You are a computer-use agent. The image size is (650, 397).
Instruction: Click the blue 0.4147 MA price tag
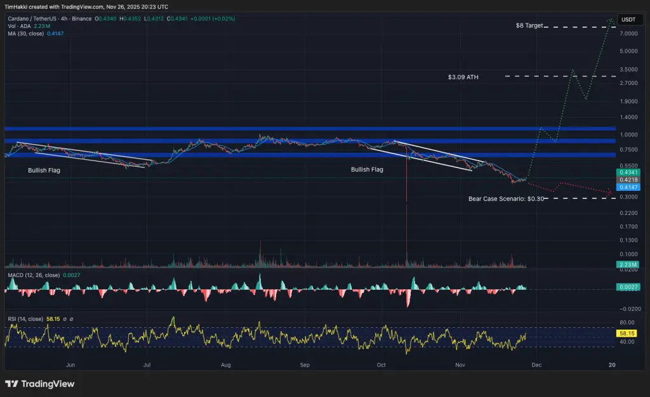click(627, 188)
